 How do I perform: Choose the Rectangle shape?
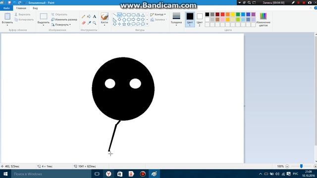(x=129, y=15)
